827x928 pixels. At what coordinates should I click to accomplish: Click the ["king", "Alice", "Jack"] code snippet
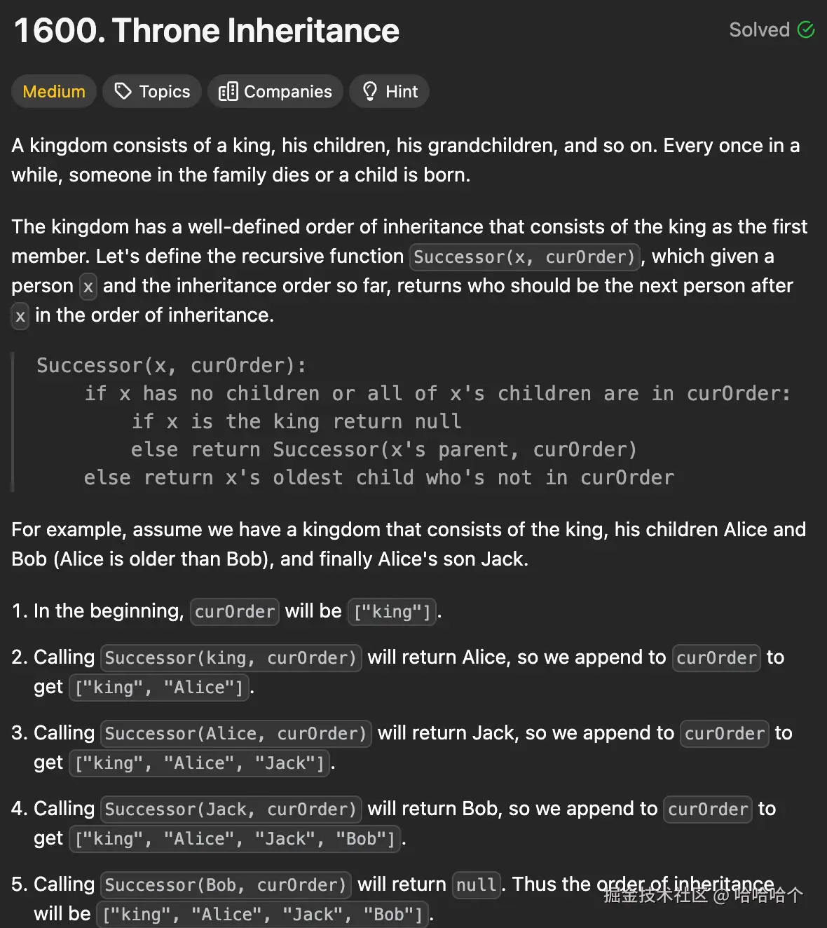click(x=200, y=763)
